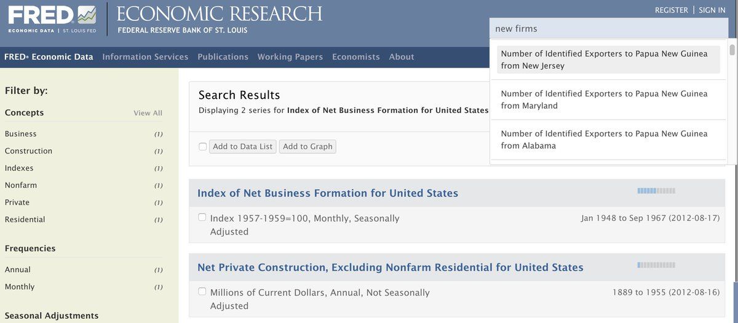This screenshot has height=323, width=738.
Task: Open the Working Papers menu
Action: tap(290, 57)
